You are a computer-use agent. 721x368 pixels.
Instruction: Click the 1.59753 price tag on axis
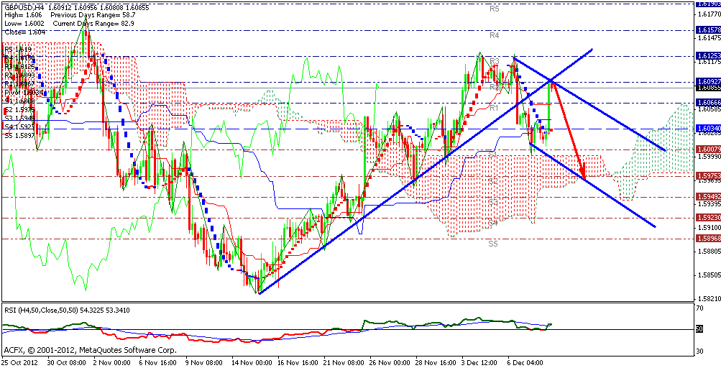click(x=707, y=175)
